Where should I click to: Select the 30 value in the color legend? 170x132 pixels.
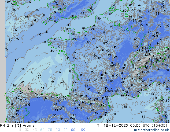pyautogui.click(x=27, y=130)
